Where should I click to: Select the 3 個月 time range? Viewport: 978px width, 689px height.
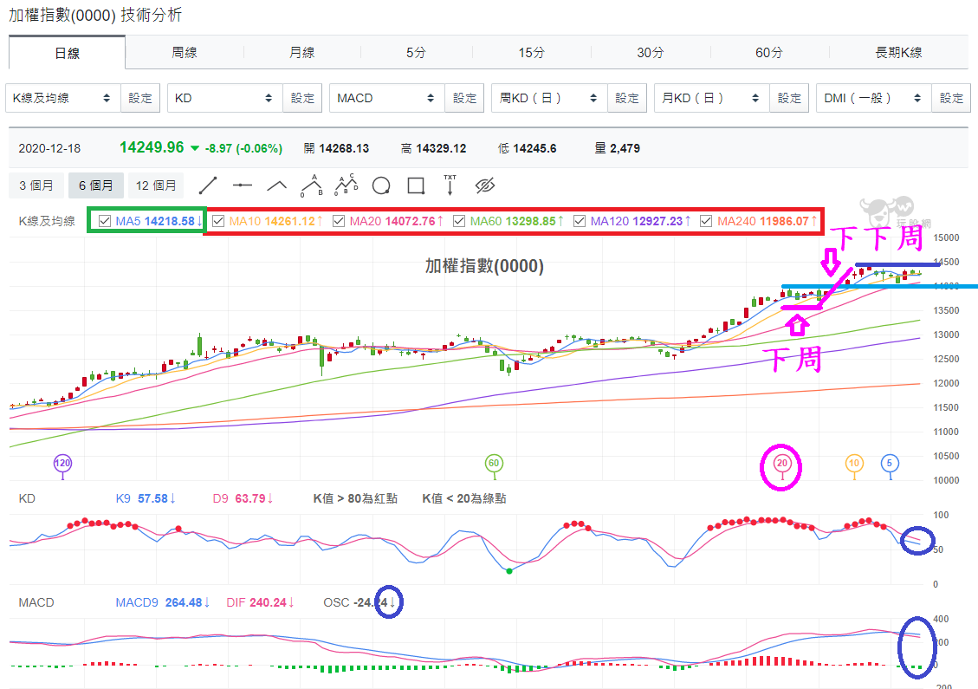[36, 185]
